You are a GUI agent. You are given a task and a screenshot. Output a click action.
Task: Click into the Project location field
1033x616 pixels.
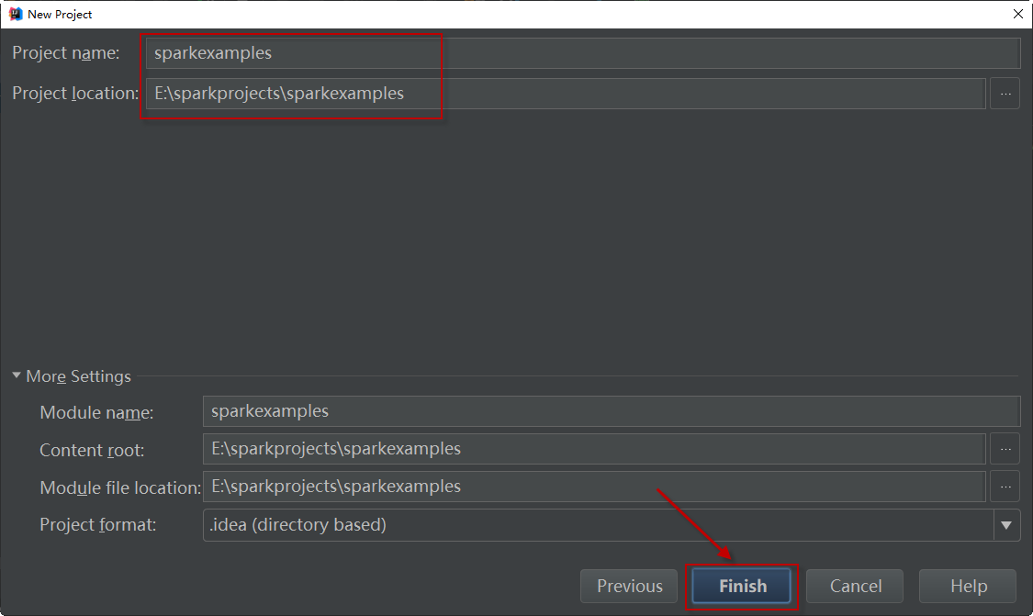(x=564, y=94)
